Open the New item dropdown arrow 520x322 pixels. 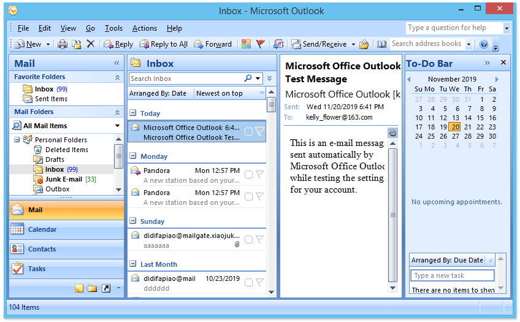(x=48, y=44)
